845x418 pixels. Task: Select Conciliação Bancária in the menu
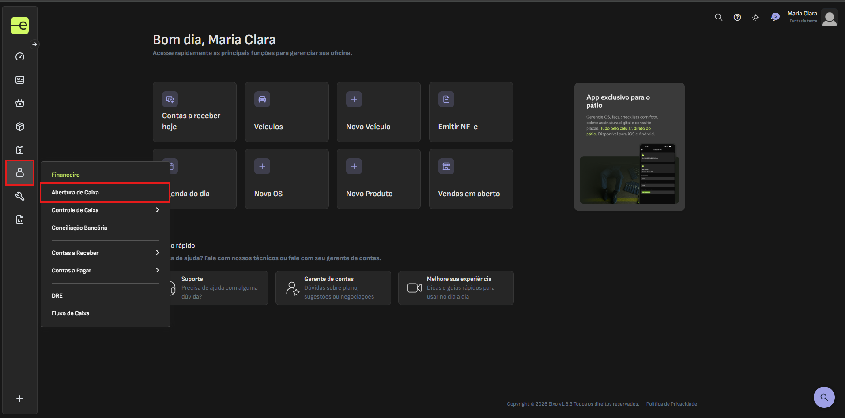pyautogui.click(x=105, y=228)
